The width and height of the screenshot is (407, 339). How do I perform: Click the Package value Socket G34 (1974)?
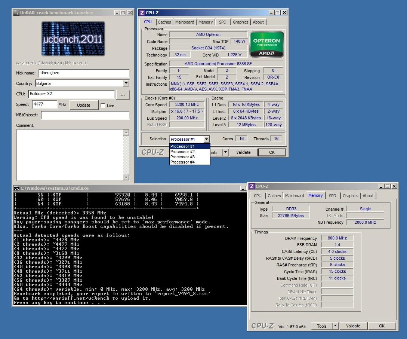point(208,48)
